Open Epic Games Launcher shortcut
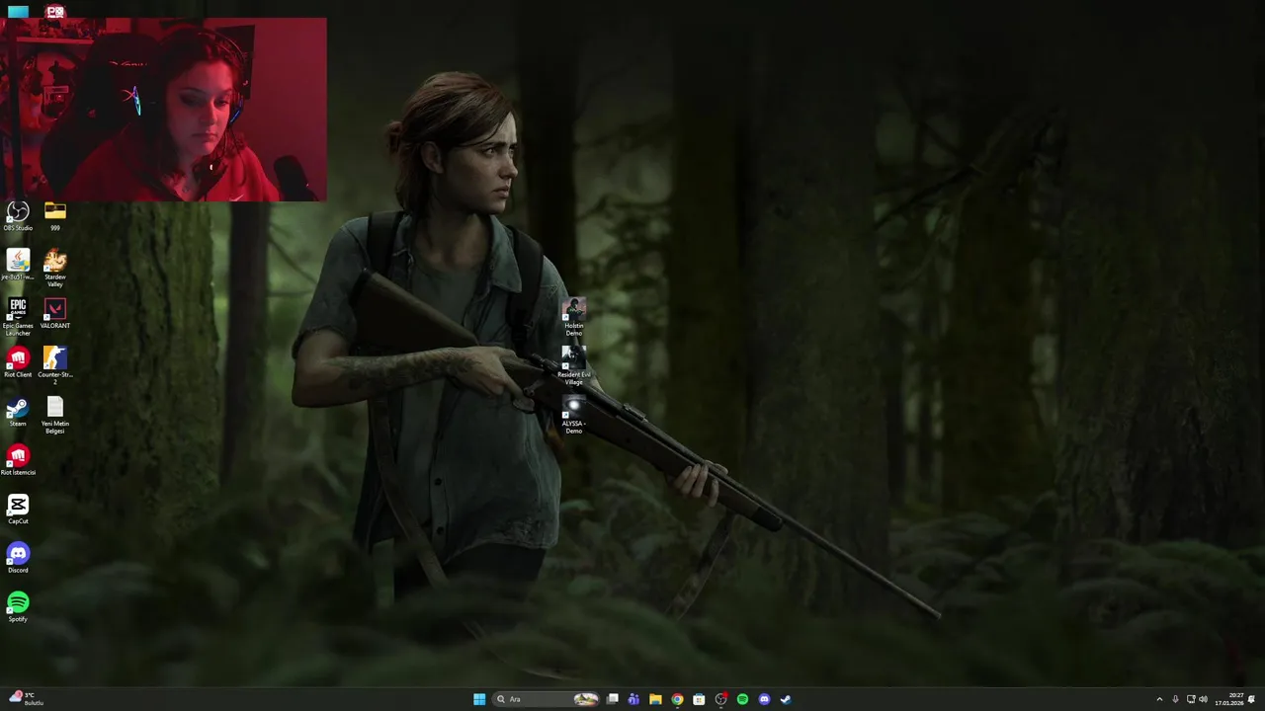This screenshot has width=1265, height=711. pos(18,317)
